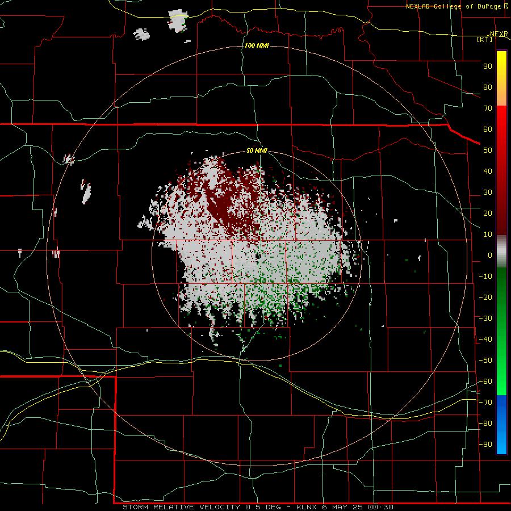
Task: Click the [KT] units label
Action: pos(485,39)
